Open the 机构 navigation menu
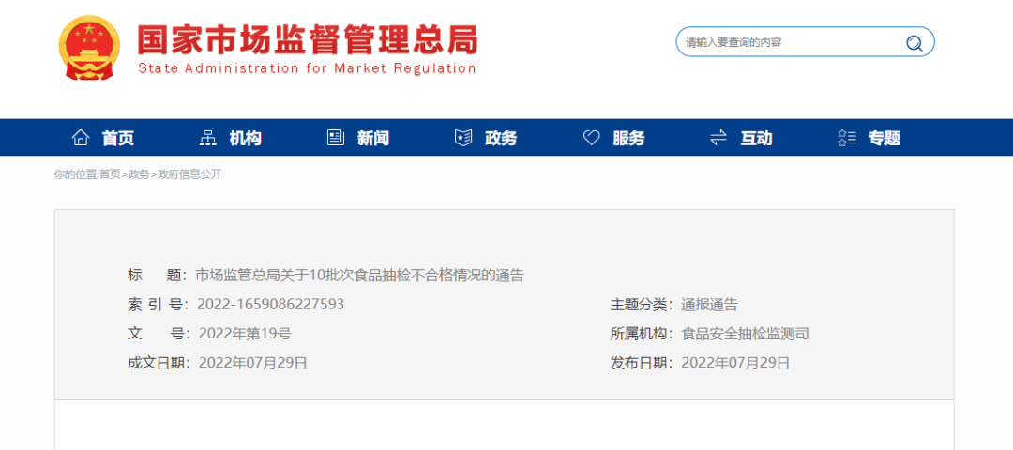The image size is (1013, 450). [246, 138]
